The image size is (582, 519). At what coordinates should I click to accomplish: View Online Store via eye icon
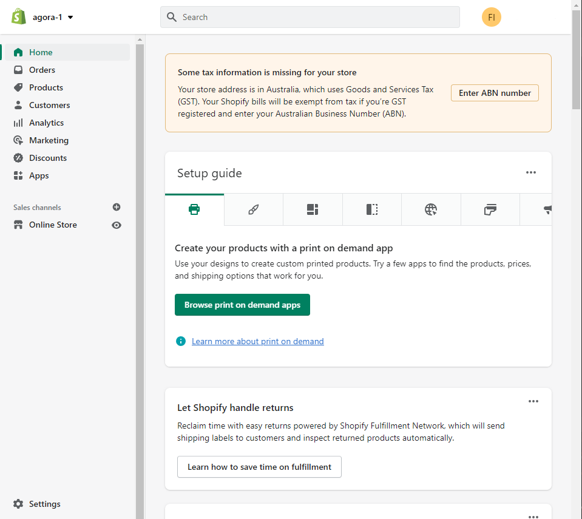(x=117, y=225)
